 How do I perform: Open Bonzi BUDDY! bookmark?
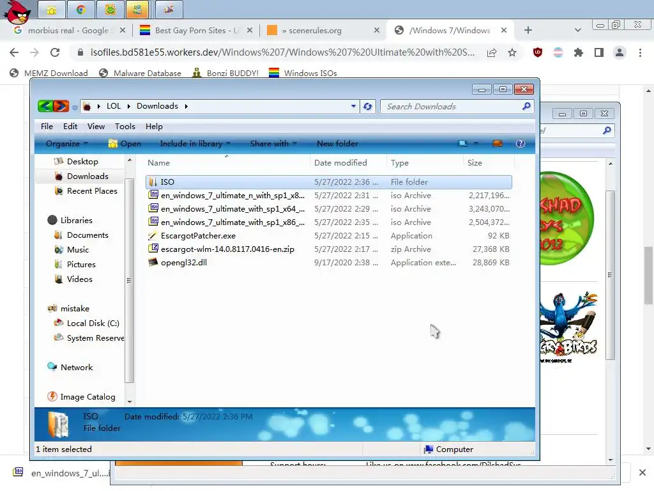click(225, 74)
